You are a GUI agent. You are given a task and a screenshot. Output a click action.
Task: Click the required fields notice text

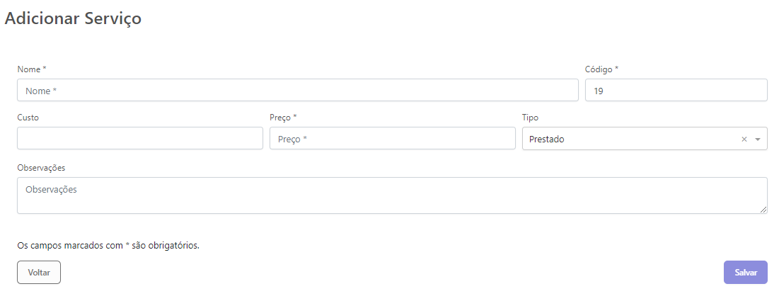point(108,246)
